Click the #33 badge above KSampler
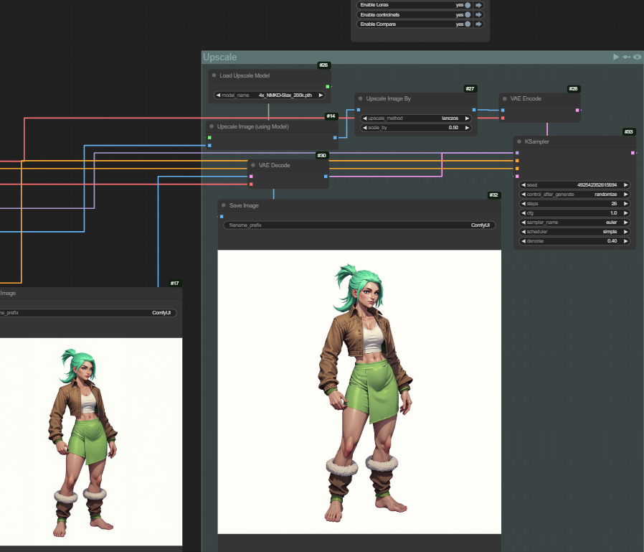 pos(629,132)
